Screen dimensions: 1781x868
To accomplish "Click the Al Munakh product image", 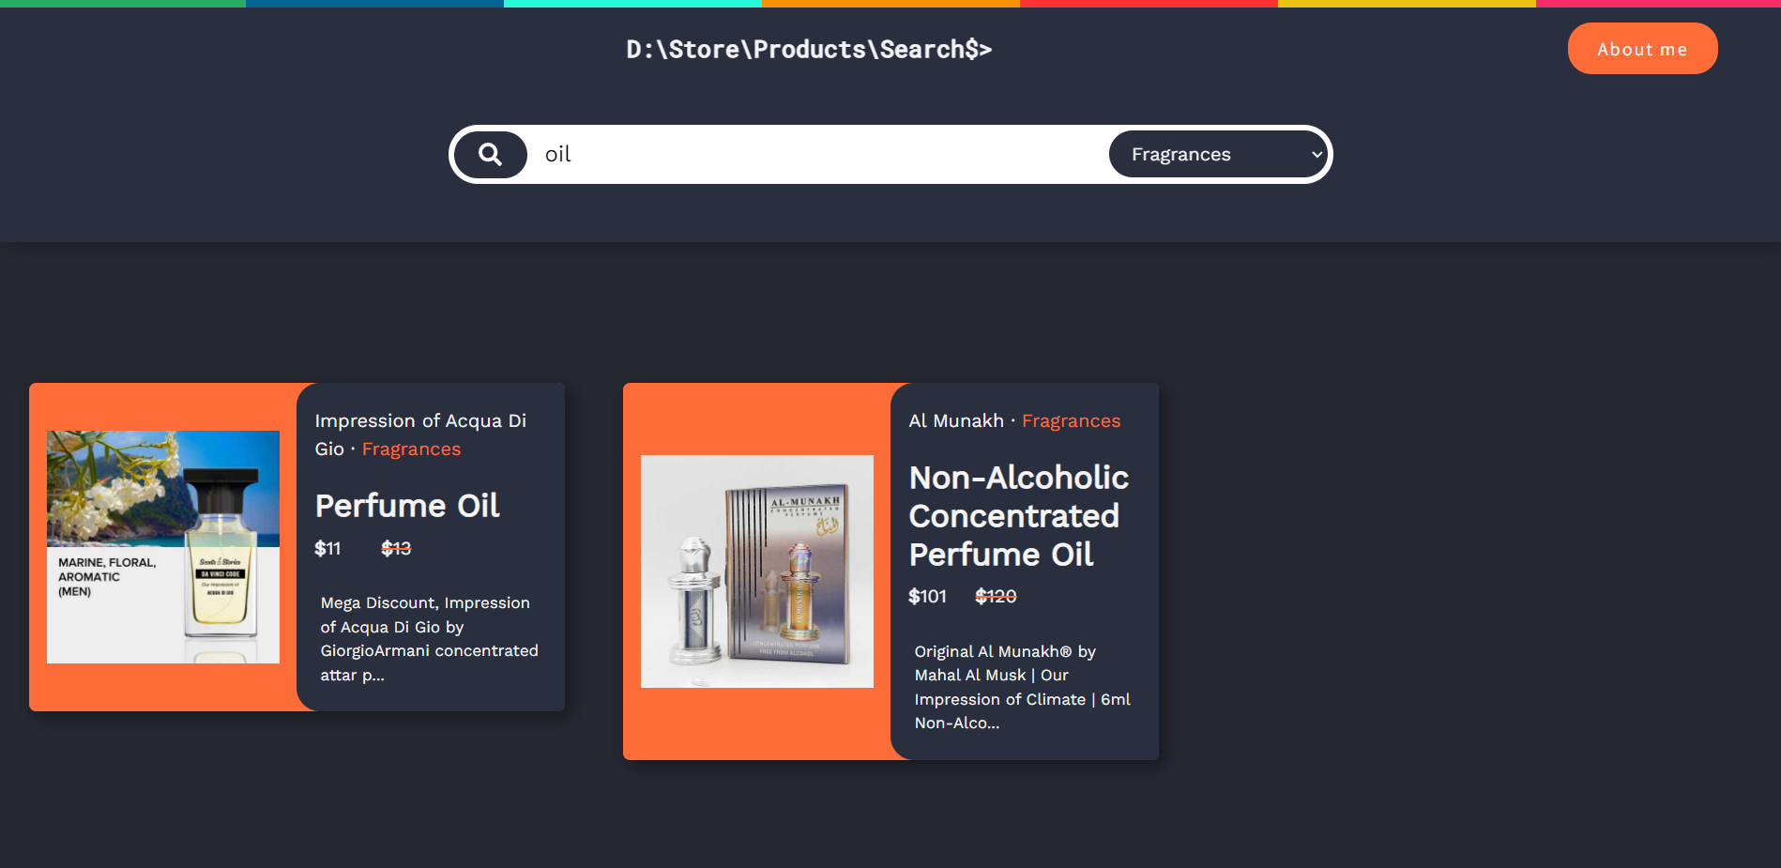I will click(x=756, y=571).
